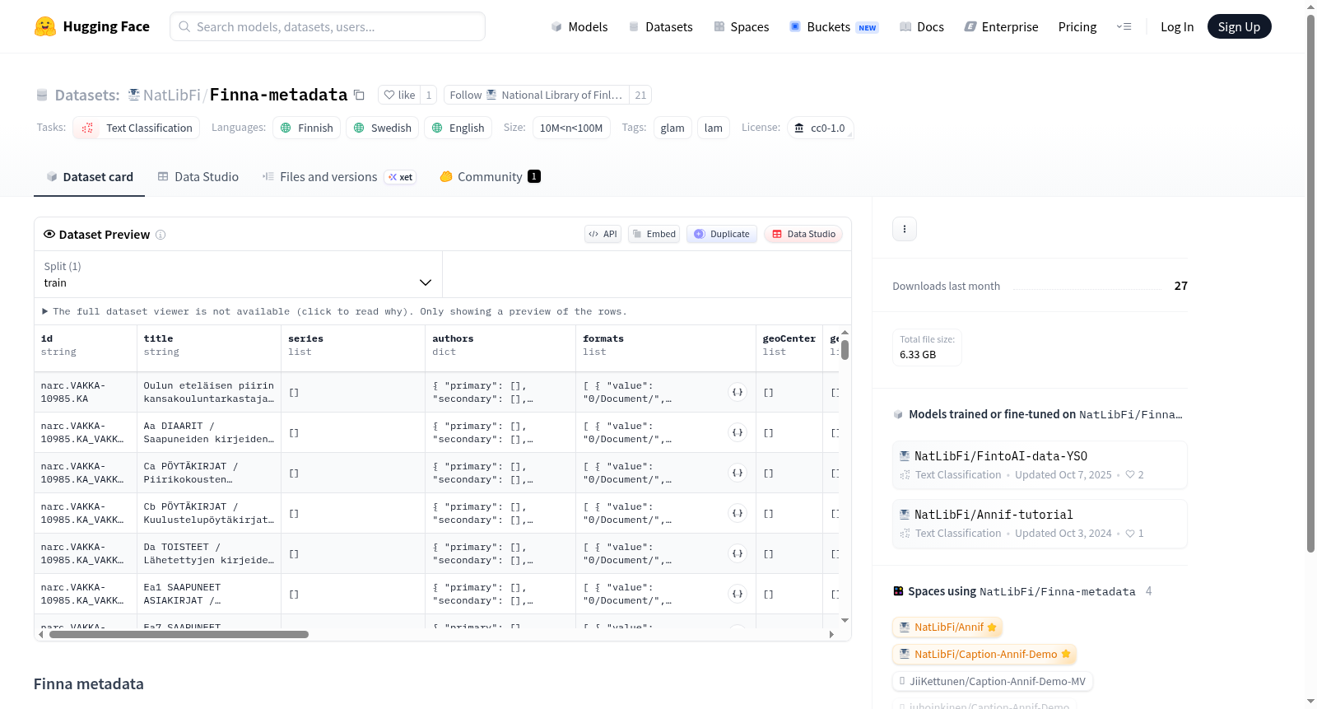This screenshot has width=1317, height=709.
Task: Open the Community tab
Action: click(490, 176)
